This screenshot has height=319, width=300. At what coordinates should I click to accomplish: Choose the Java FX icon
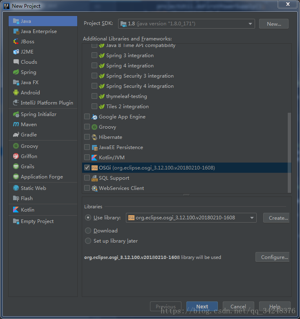(x=16, y=82)
